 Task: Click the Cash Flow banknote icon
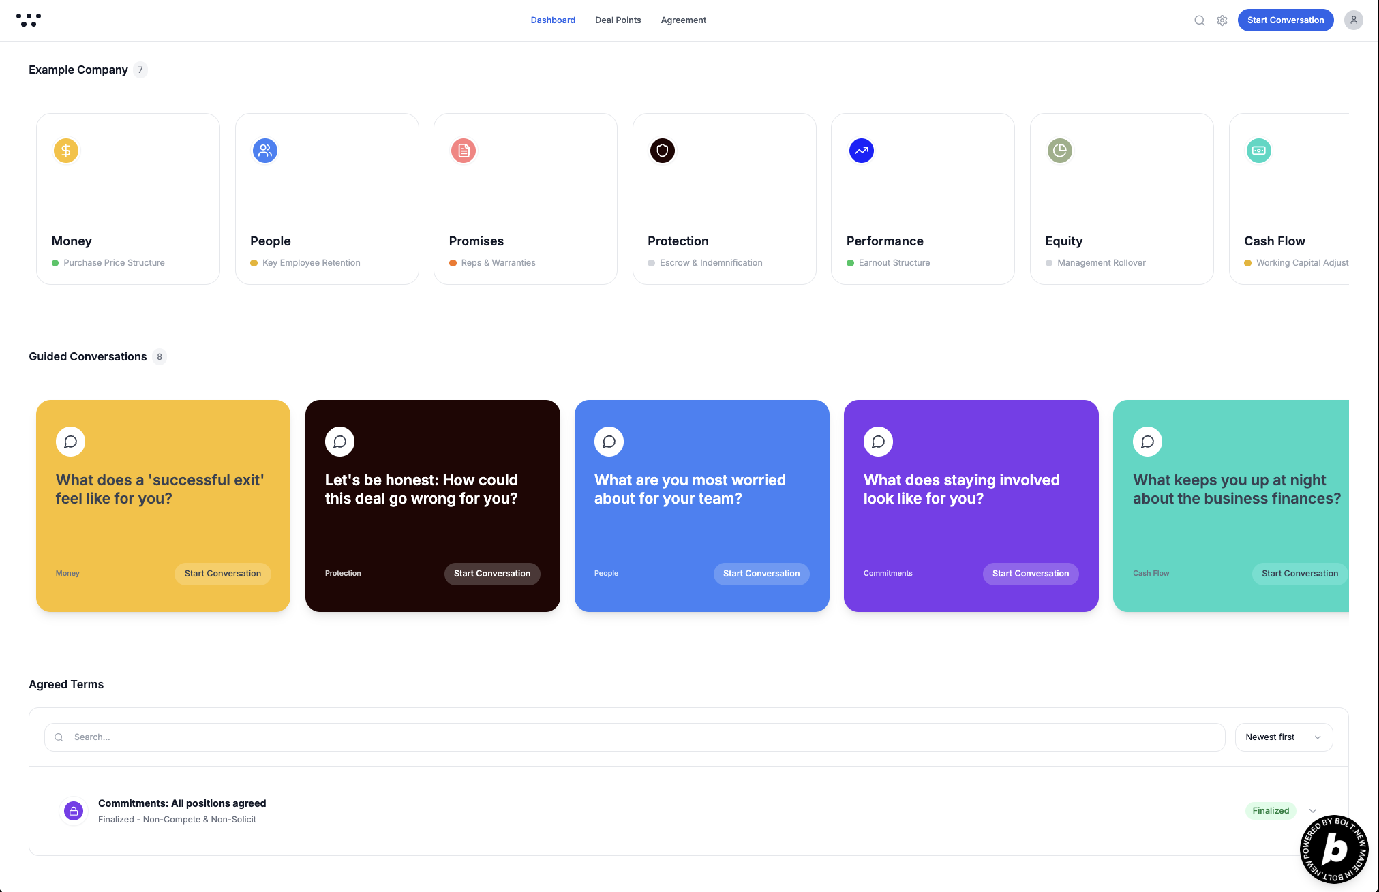1259,151
